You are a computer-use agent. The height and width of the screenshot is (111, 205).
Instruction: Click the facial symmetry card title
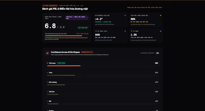(x=139, y=16)
